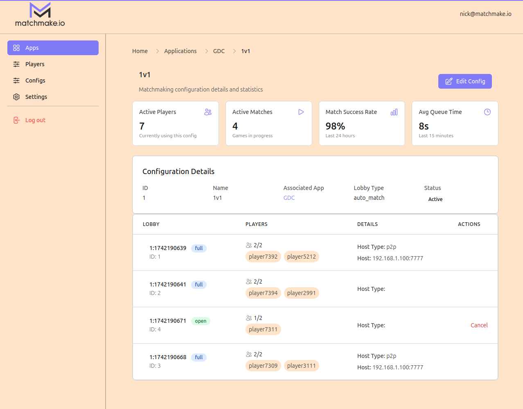This screenshot has height=409, width=523.
Task: Select the Apps grid icon in sidebar
Action: (x=16, y=47)
